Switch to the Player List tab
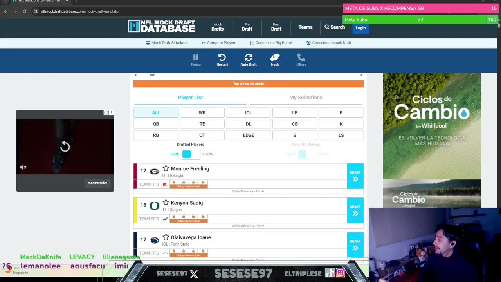The height and width of the screenshot is (282, 501). pyautogui.click(x=190, y=98)
